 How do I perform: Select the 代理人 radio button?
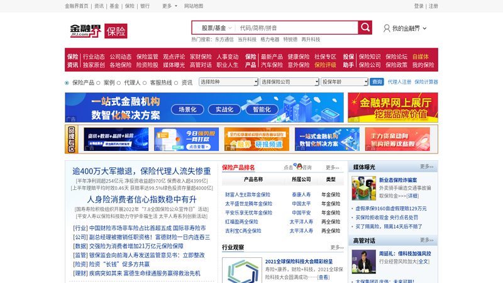[x=119, y=83]
